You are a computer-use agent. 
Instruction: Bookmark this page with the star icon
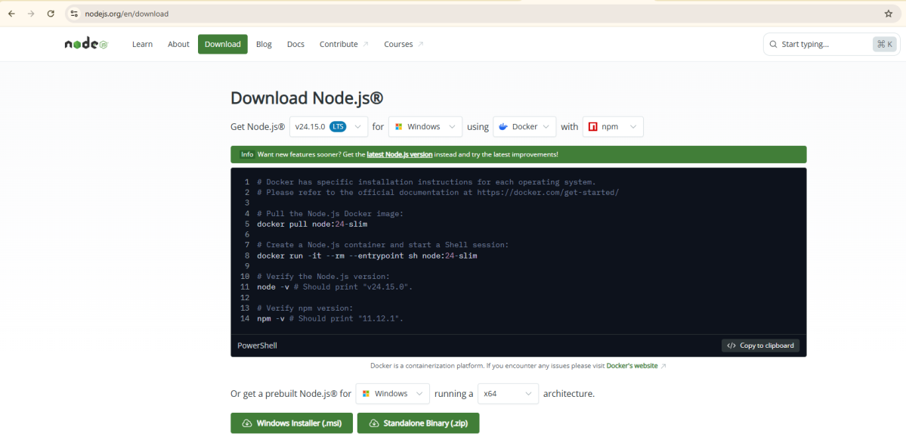[x=889, y=14]
